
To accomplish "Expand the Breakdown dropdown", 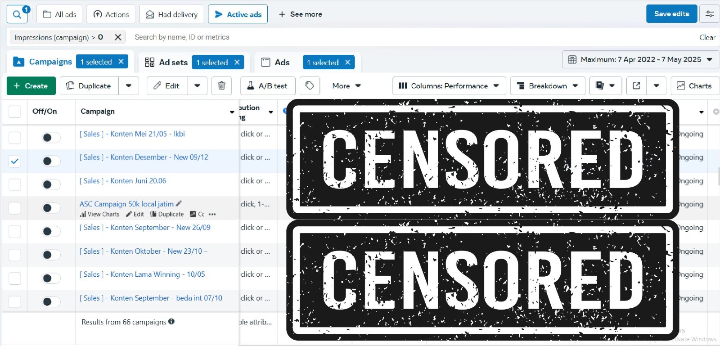I will pyautogui.click(x=548, y=85).
